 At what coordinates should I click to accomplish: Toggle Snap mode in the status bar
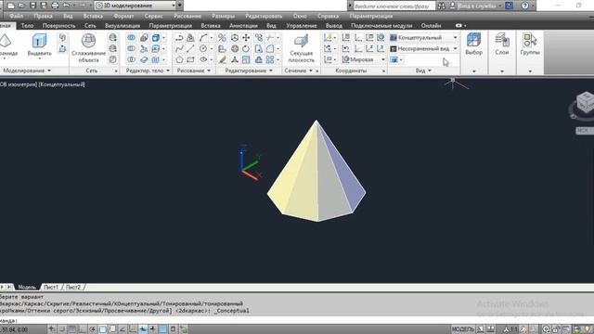[x=62, y=329]
